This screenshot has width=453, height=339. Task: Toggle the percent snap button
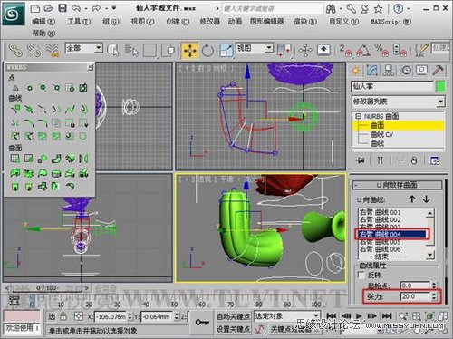381,50
